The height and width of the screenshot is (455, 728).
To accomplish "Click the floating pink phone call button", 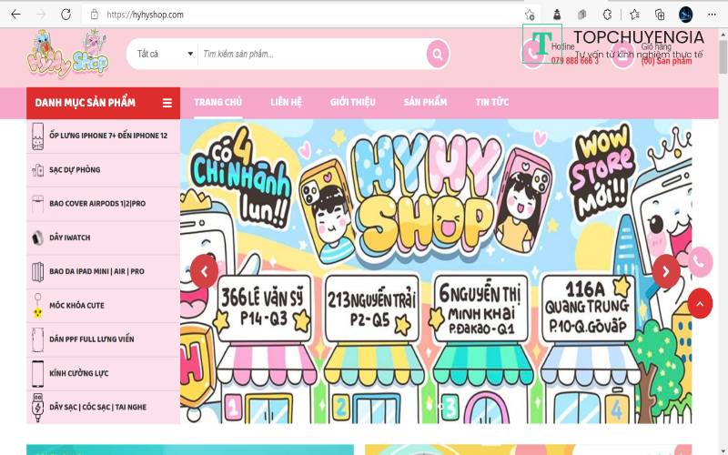I will pos(700,261).
